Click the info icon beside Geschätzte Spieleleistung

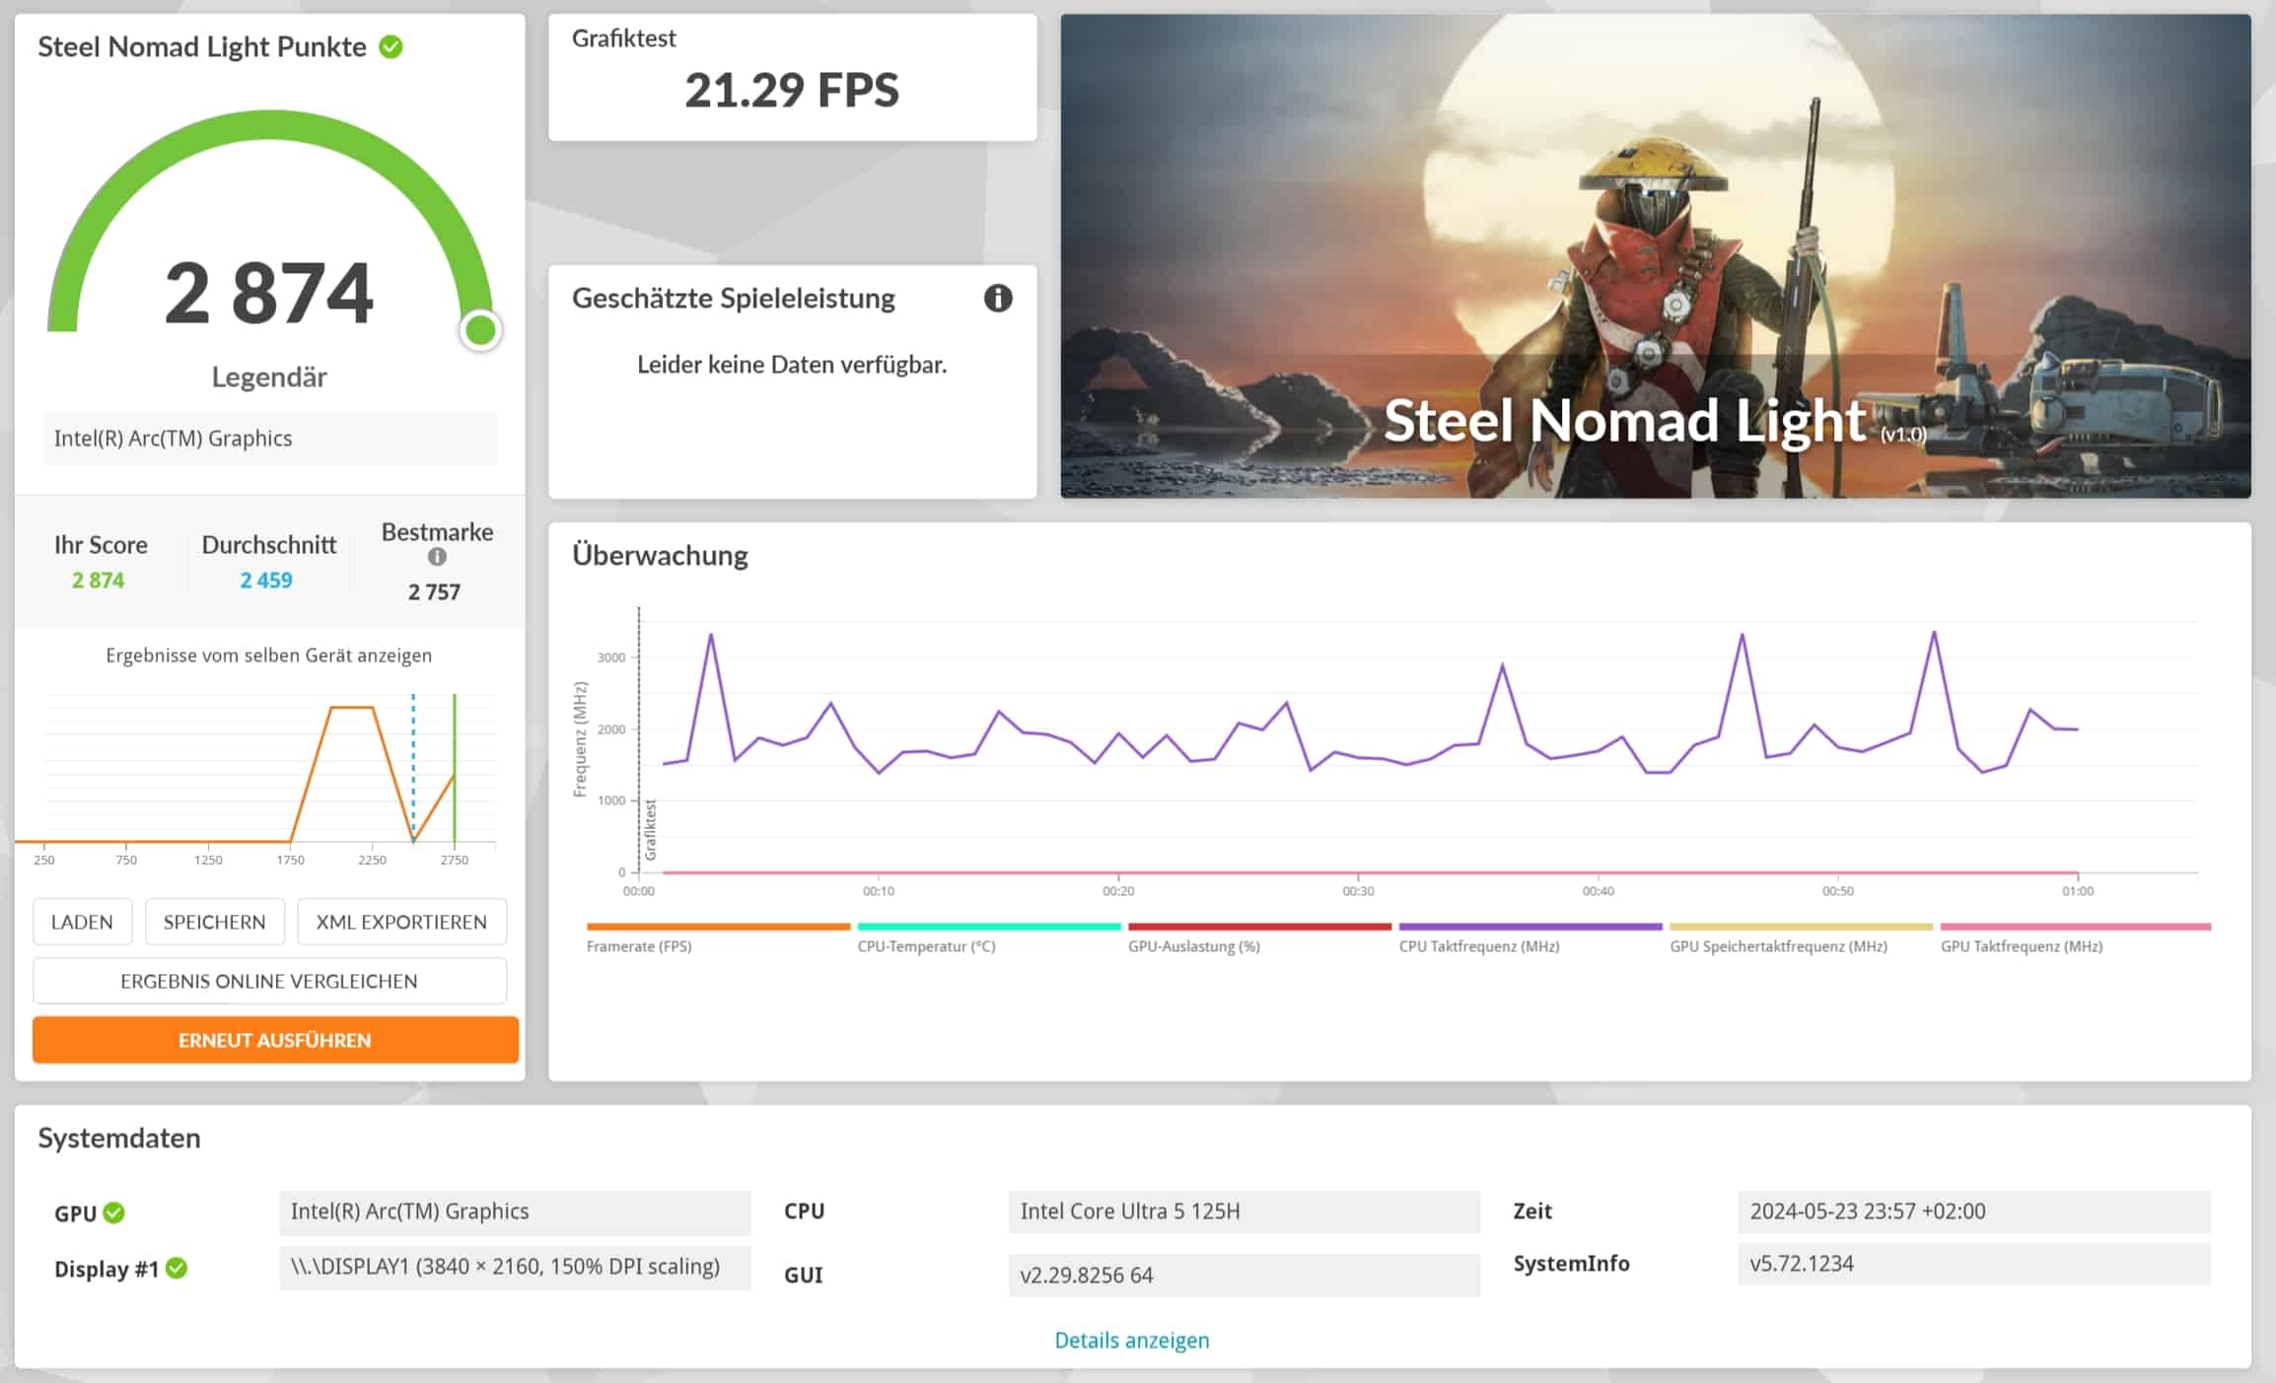(x=997, y=298)
